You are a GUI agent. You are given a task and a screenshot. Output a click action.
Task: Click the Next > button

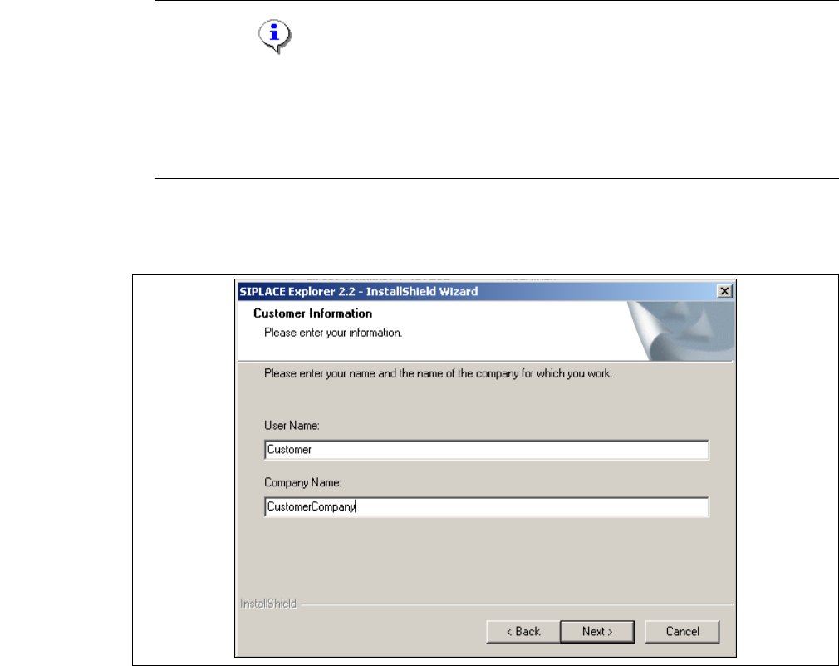pyautogui.click(x=597, y=632)
